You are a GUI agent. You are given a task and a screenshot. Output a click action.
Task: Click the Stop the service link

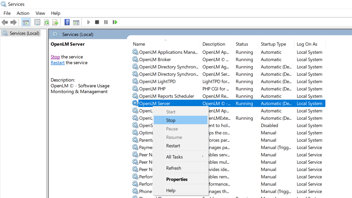(55, 57)
